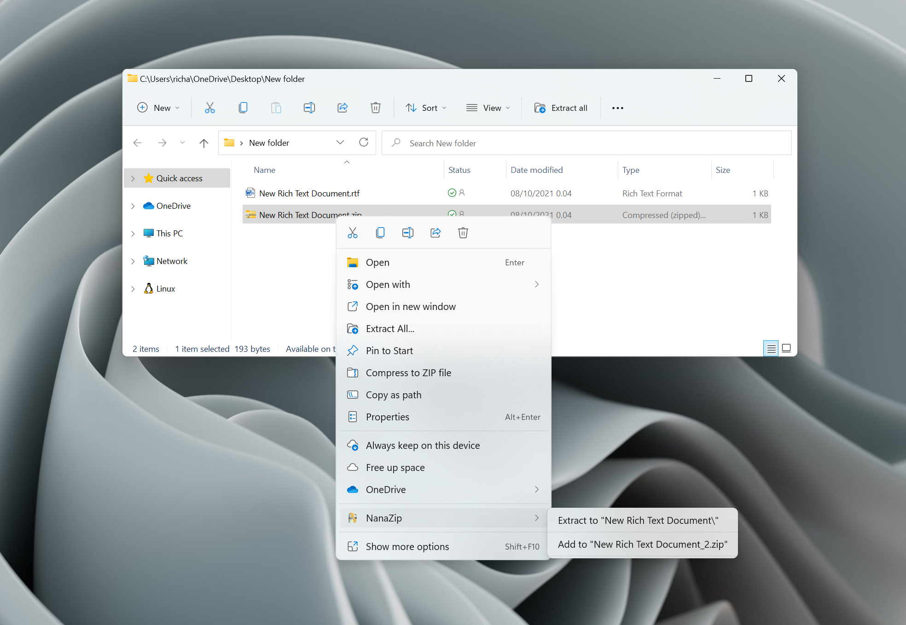Enable Always keep on this device
This screenshot has width=906, height=625.
[x=423, y=445]
